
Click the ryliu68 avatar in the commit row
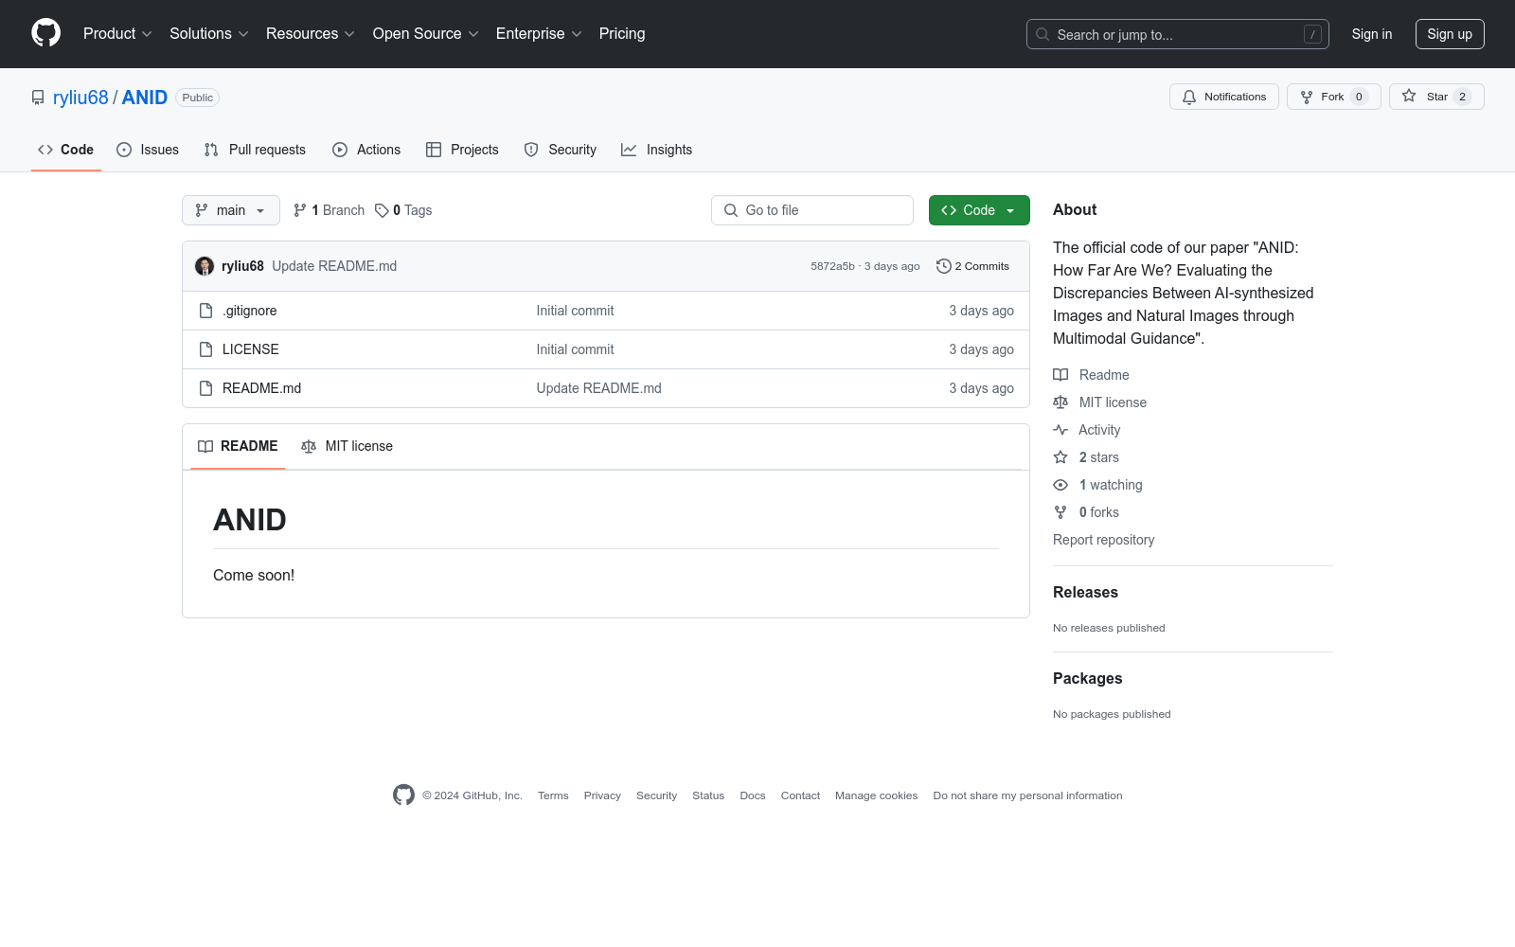(x=205, y=266)
